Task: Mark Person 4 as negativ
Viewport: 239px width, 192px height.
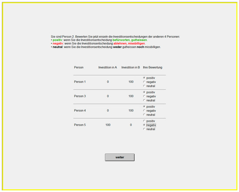Action: point(144,111)
